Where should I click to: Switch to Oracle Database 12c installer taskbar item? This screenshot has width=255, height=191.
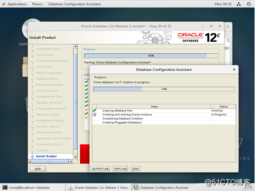(x=99, y=187)
